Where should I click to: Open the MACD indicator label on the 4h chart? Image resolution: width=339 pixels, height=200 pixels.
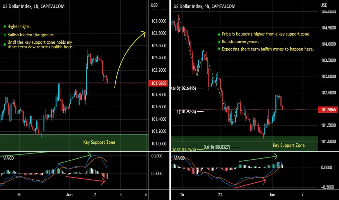click(179, 158)
